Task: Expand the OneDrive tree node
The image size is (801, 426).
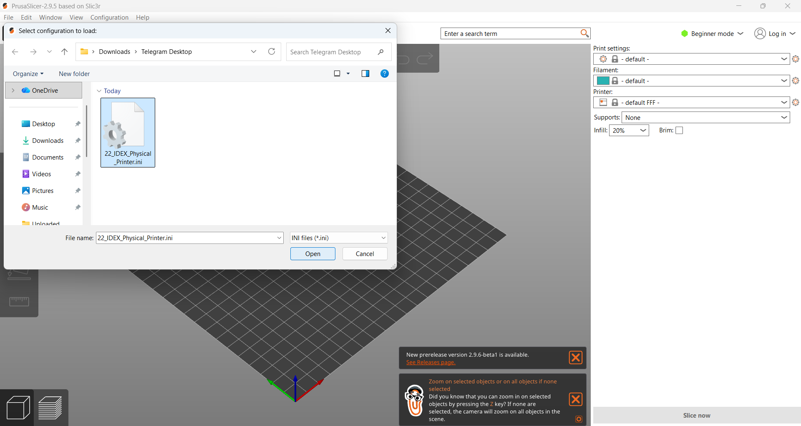Action: pyautogui.click(x=13, y=90)
